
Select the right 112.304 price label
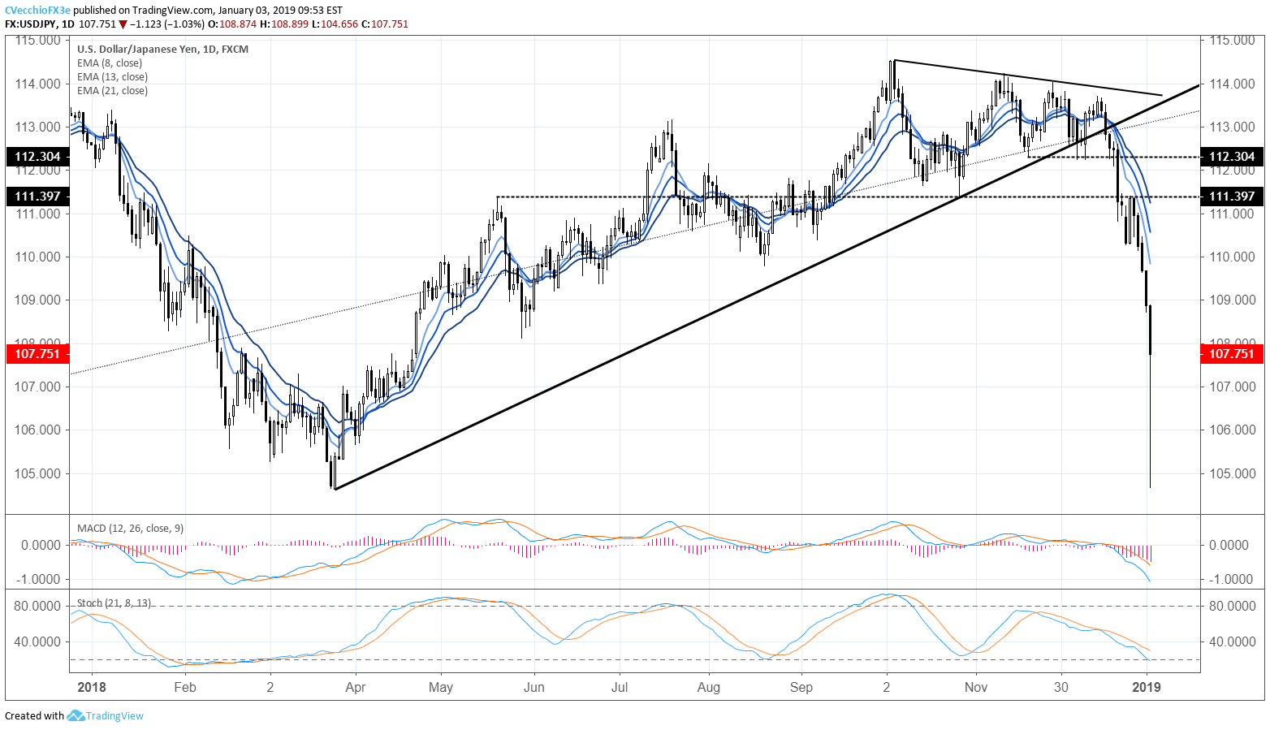[x=1232, y=157]
